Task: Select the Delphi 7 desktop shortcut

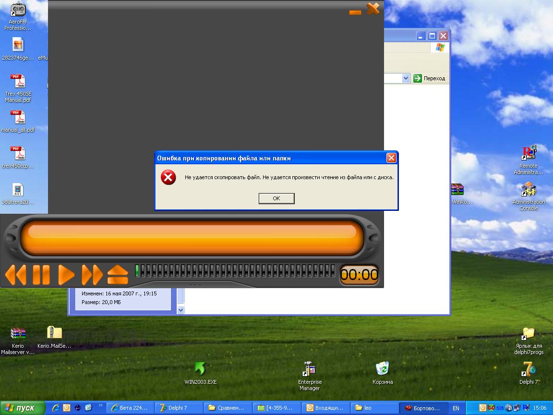Action: click(x=529, y=373)
